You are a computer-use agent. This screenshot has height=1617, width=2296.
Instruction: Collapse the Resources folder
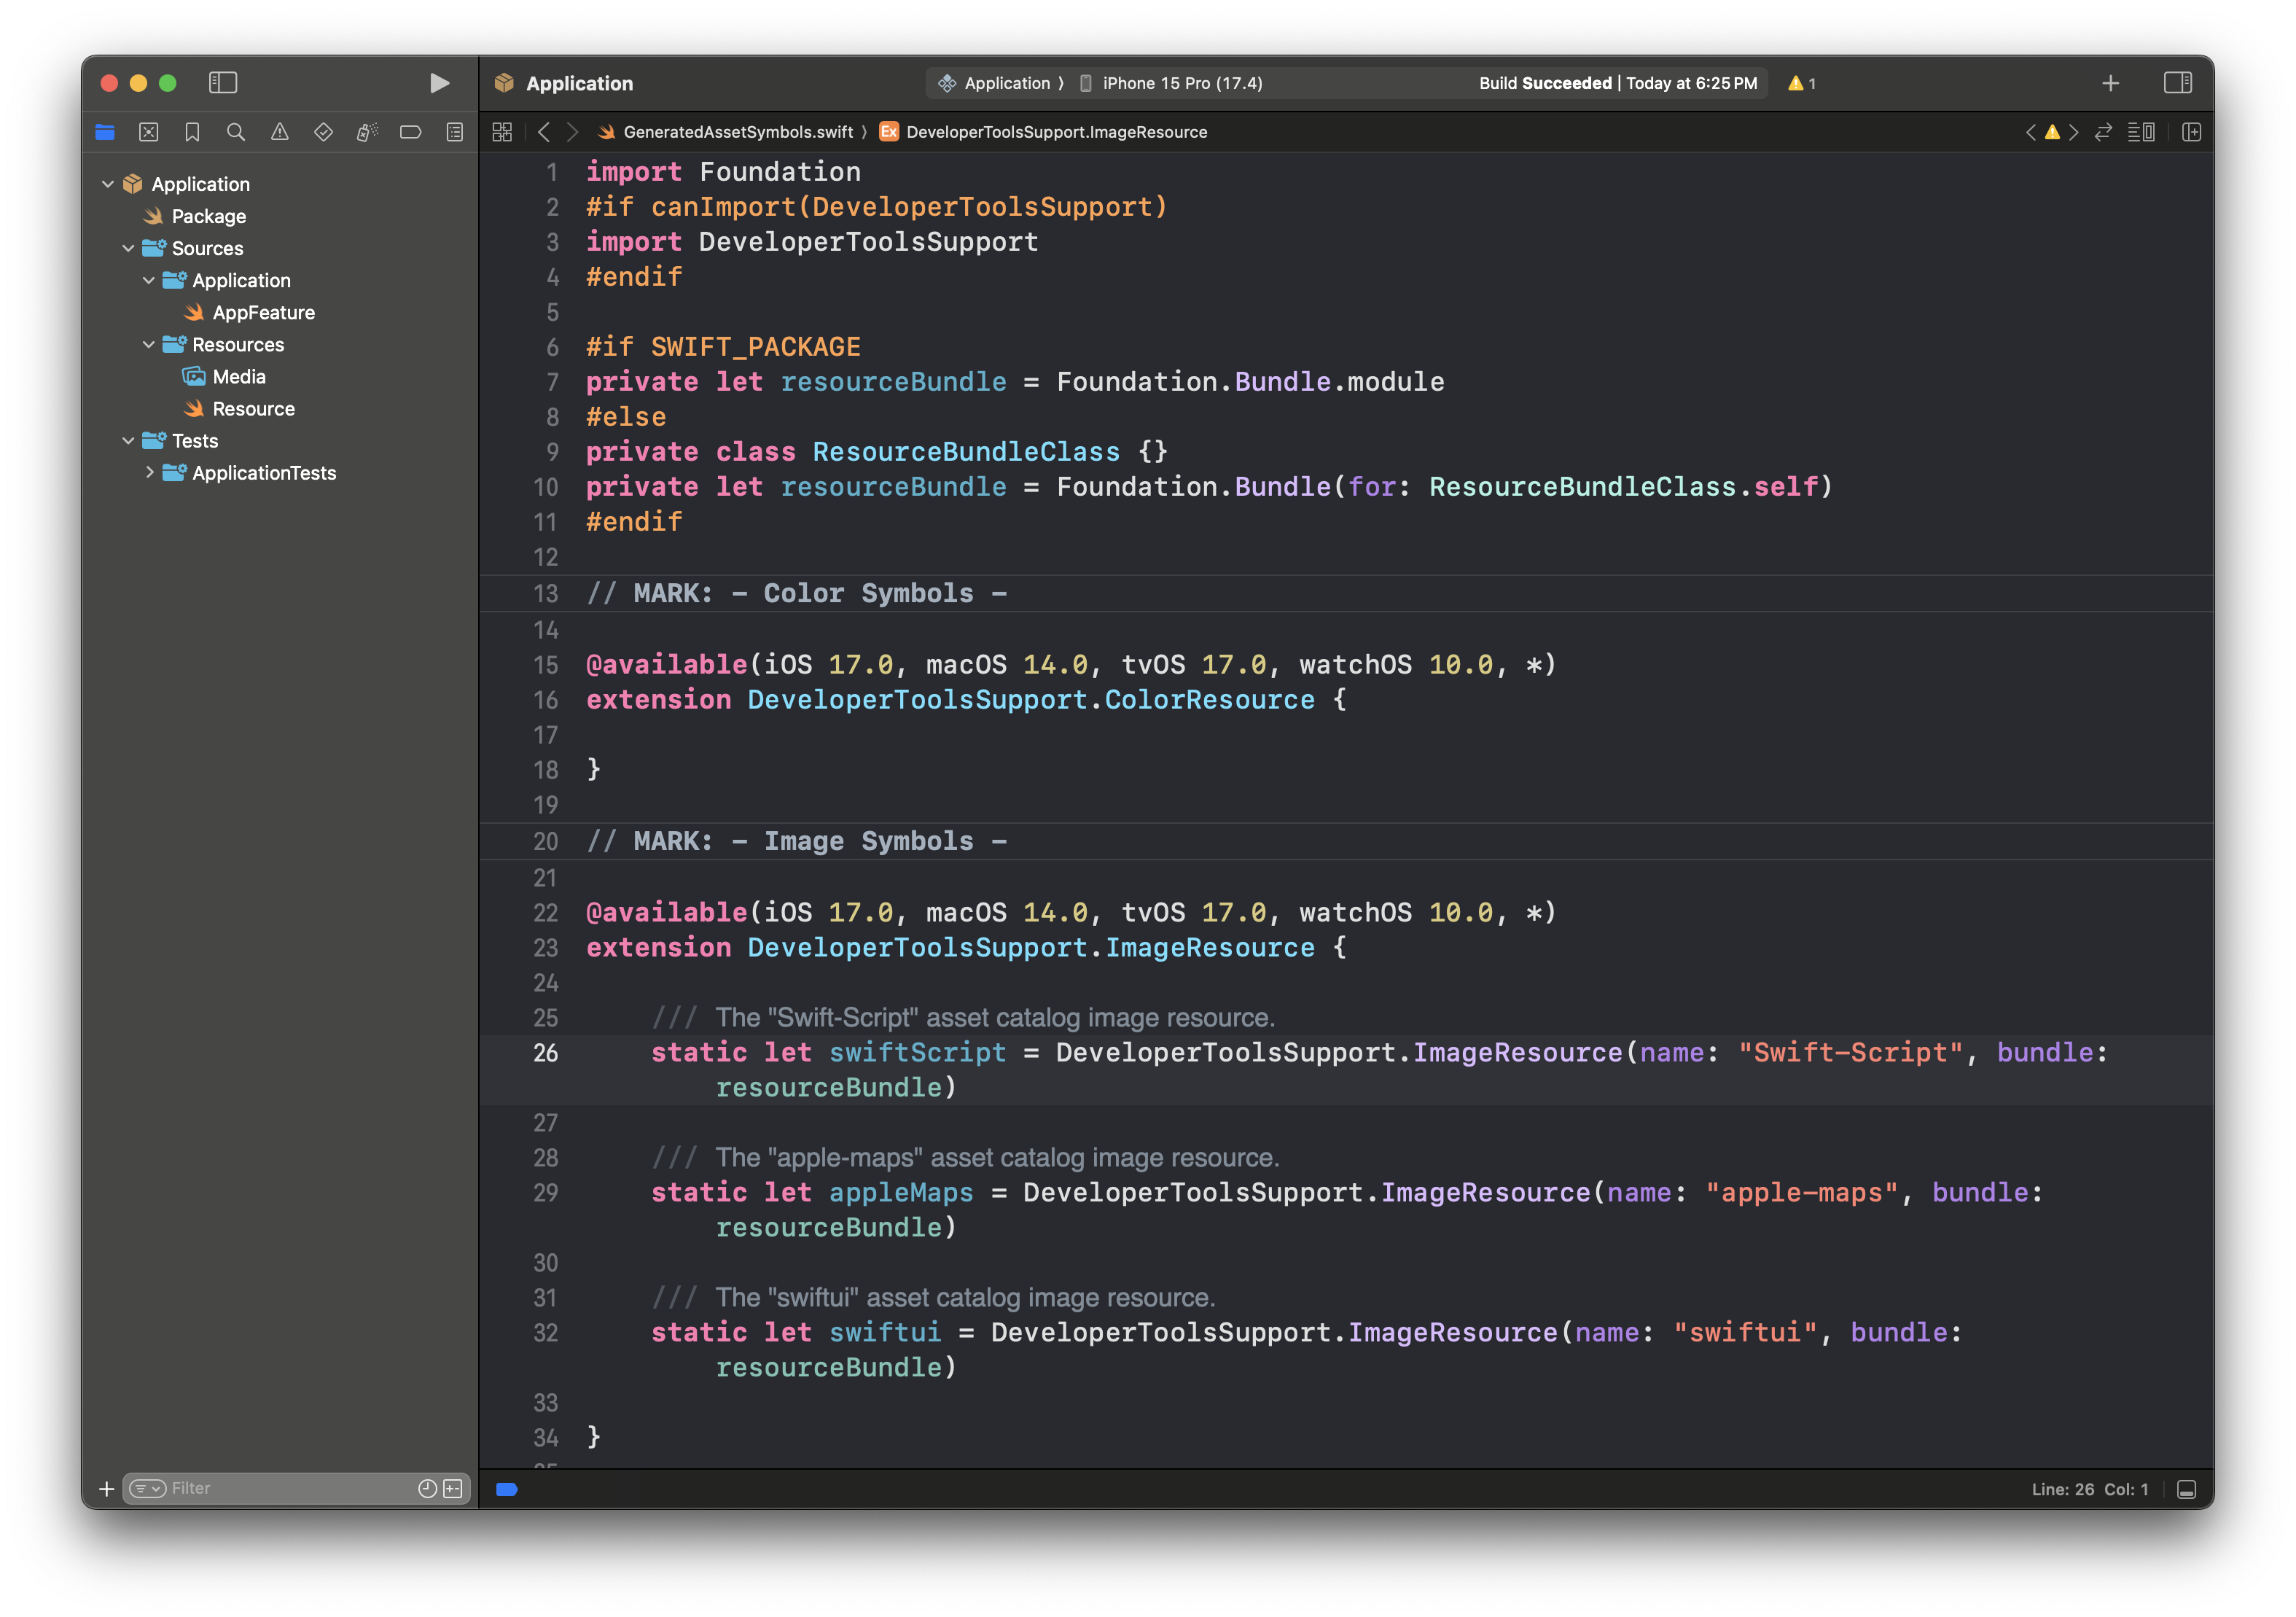(149, 344)
